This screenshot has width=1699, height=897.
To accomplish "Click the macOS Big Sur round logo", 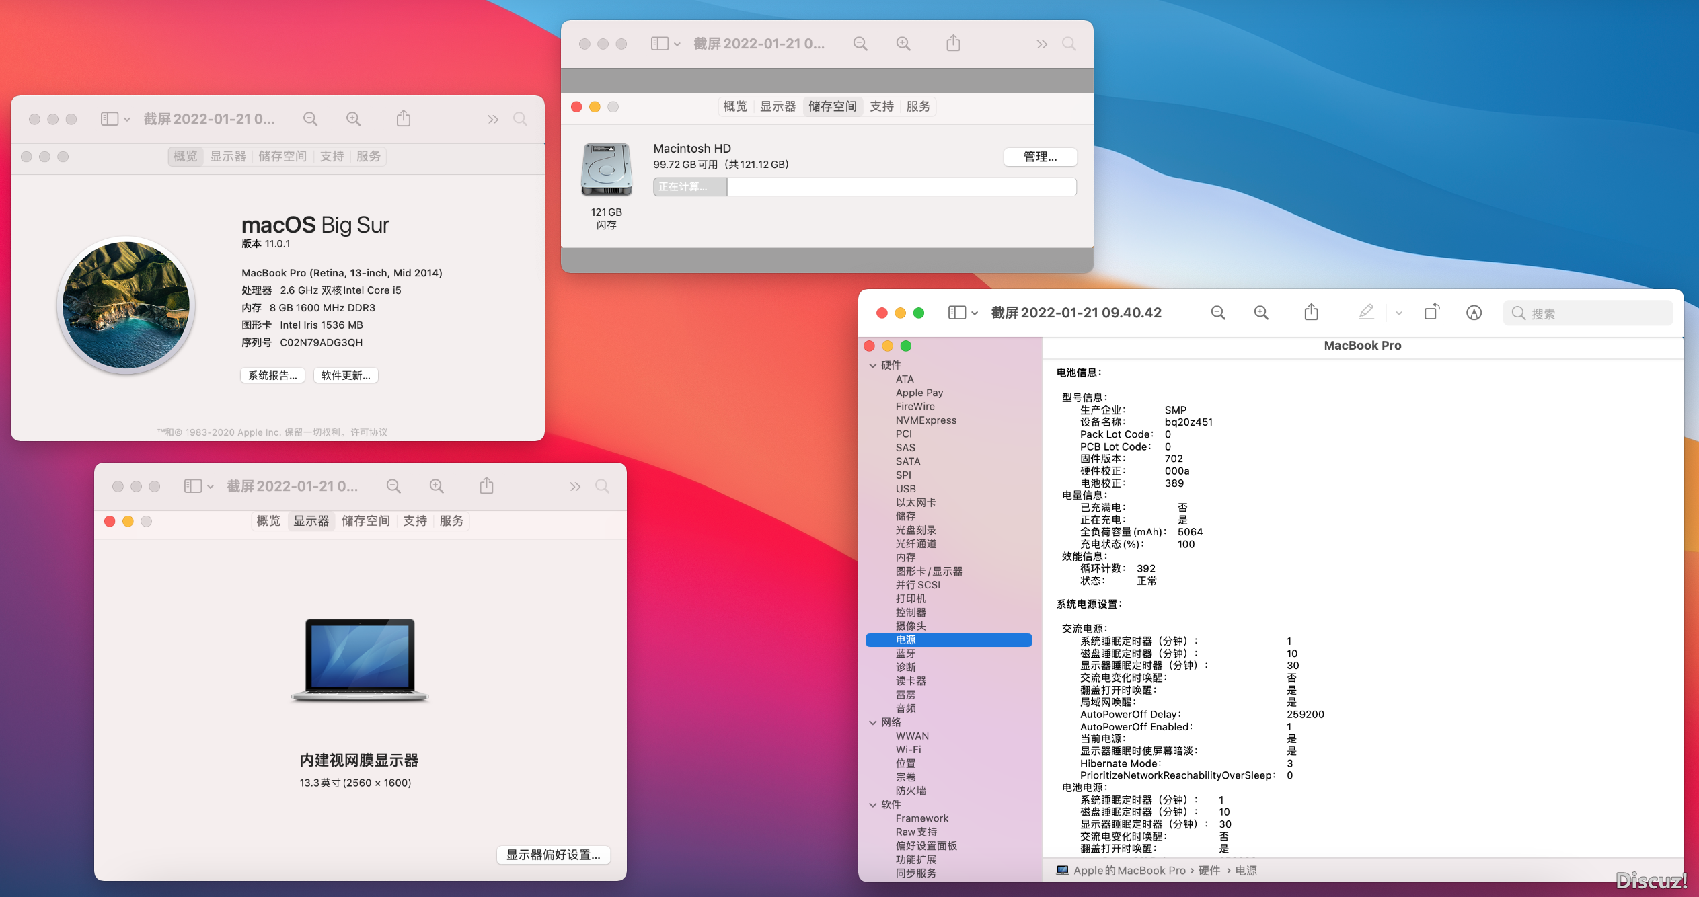I will [126, 305].
